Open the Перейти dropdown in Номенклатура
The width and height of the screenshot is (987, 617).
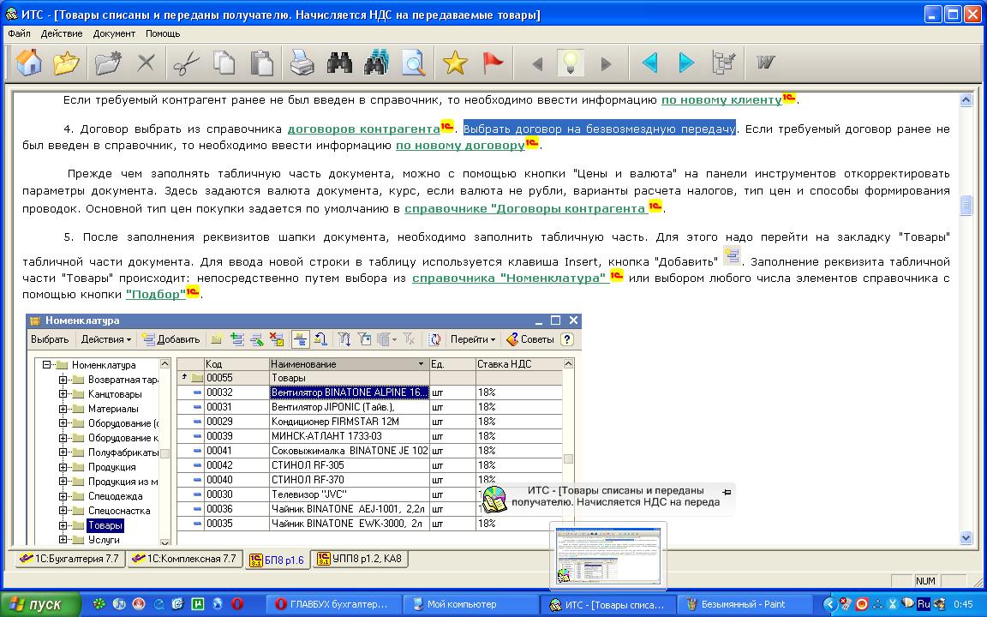473,339
